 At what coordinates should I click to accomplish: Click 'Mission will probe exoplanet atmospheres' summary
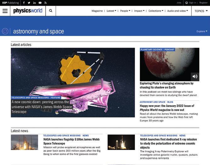[72, 151]
